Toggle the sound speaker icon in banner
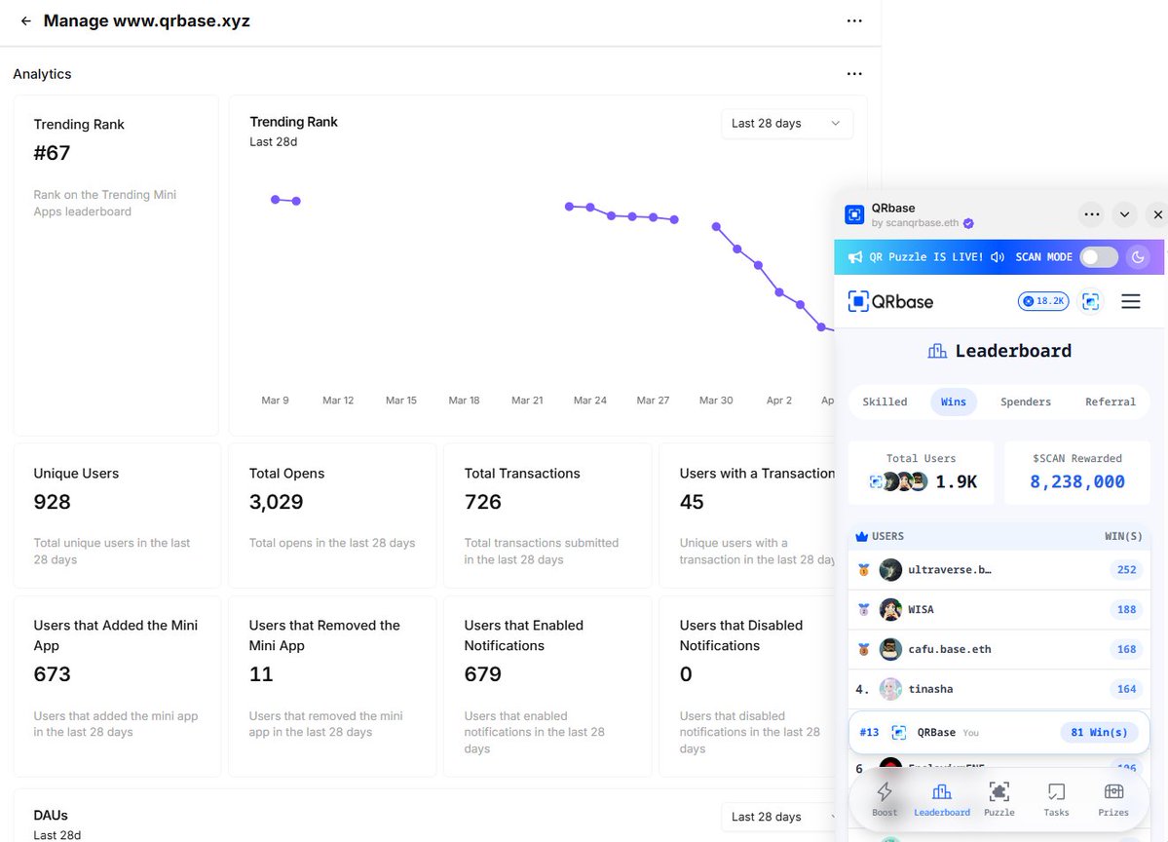Viewport: 1168px width, 842px height. 998,257
